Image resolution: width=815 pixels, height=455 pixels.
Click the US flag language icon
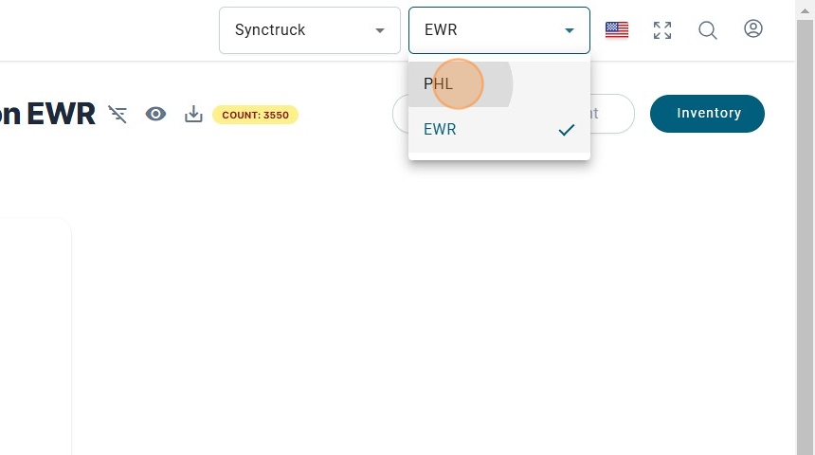tap(617, 30)
